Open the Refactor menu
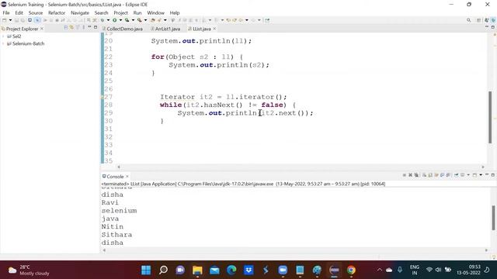The width and height of the screenshot is (497, 279). click(x=57, y=12)
